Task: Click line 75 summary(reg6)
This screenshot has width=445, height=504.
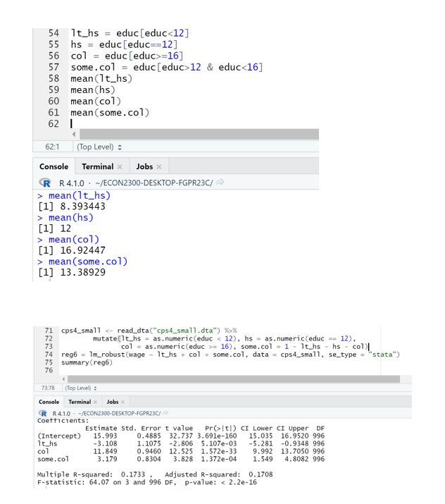Action: point(87,362)
